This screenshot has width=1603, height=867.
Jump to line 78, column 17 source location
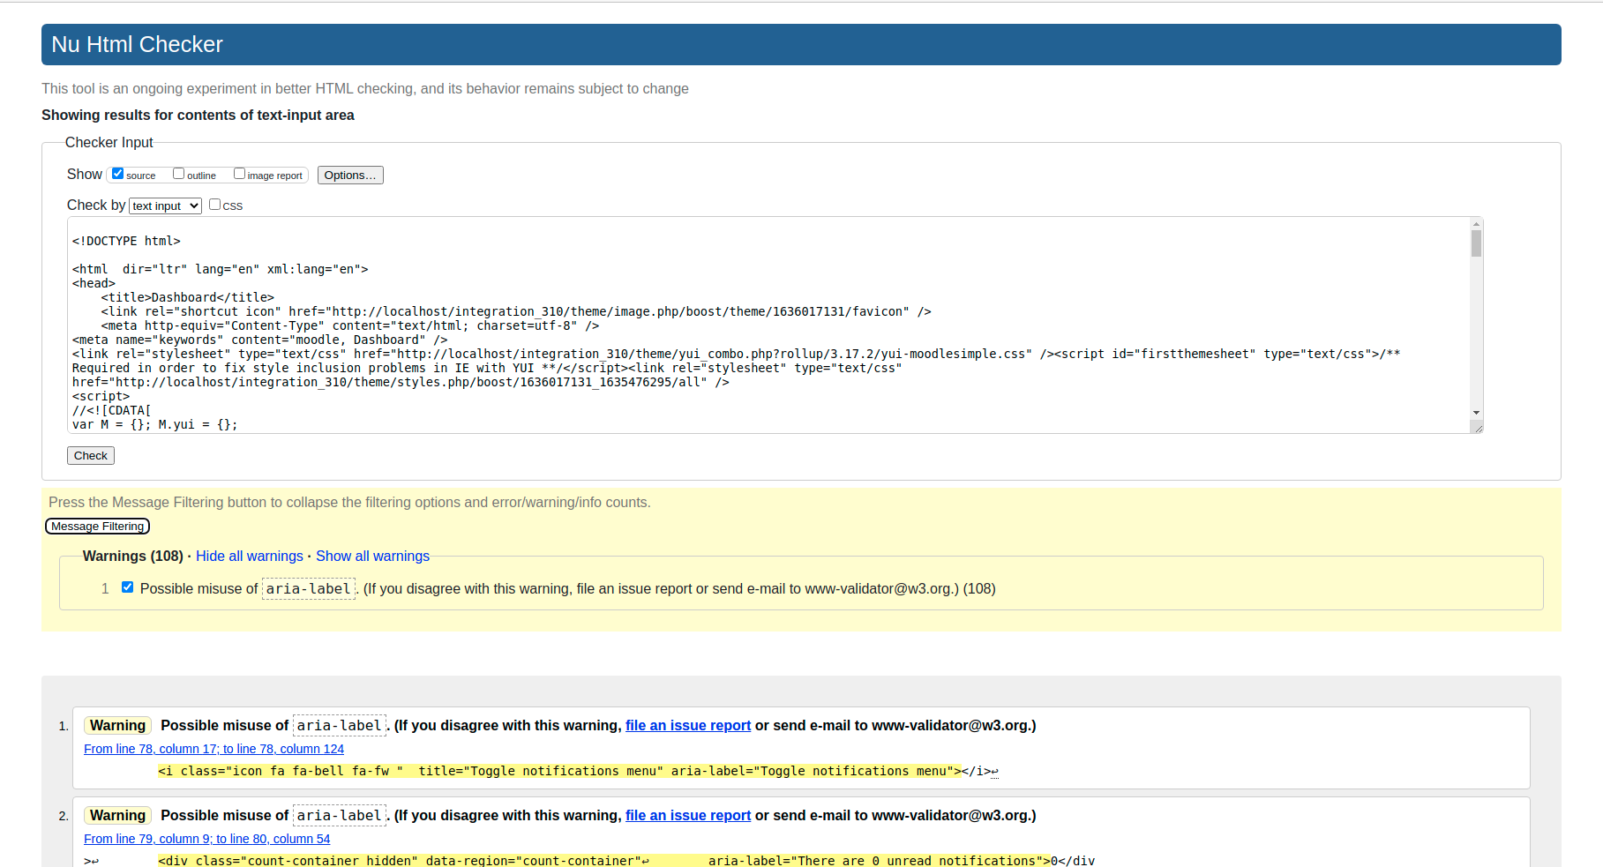point(214,749)
